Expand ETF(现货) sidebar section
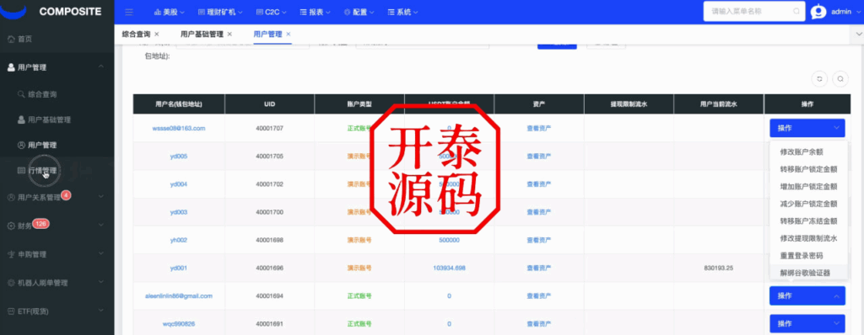 (101, 311)
